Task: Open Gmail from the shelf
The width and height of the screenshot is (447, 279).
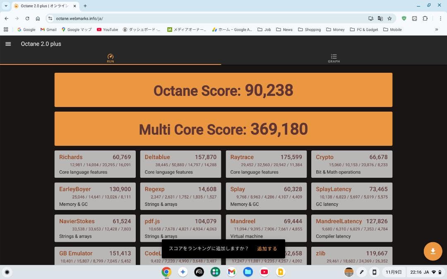Action: point(231,272)
